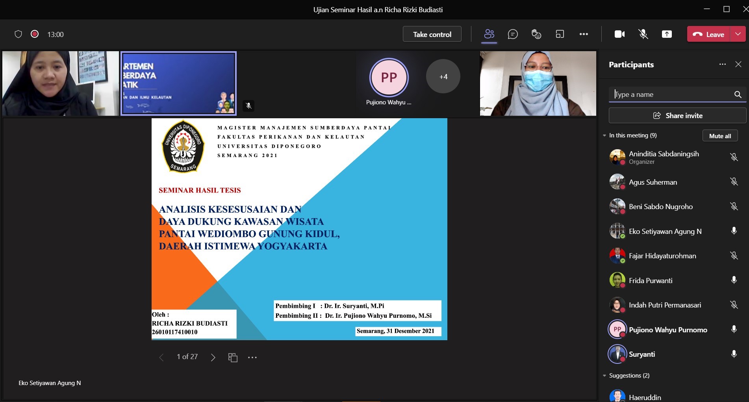Collapse the Suggestions section
Viewport: 749px width, 402px height.
604,376
